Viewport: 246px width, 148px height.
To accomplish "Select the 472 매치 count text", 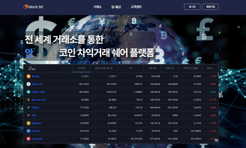I will 32,69.
